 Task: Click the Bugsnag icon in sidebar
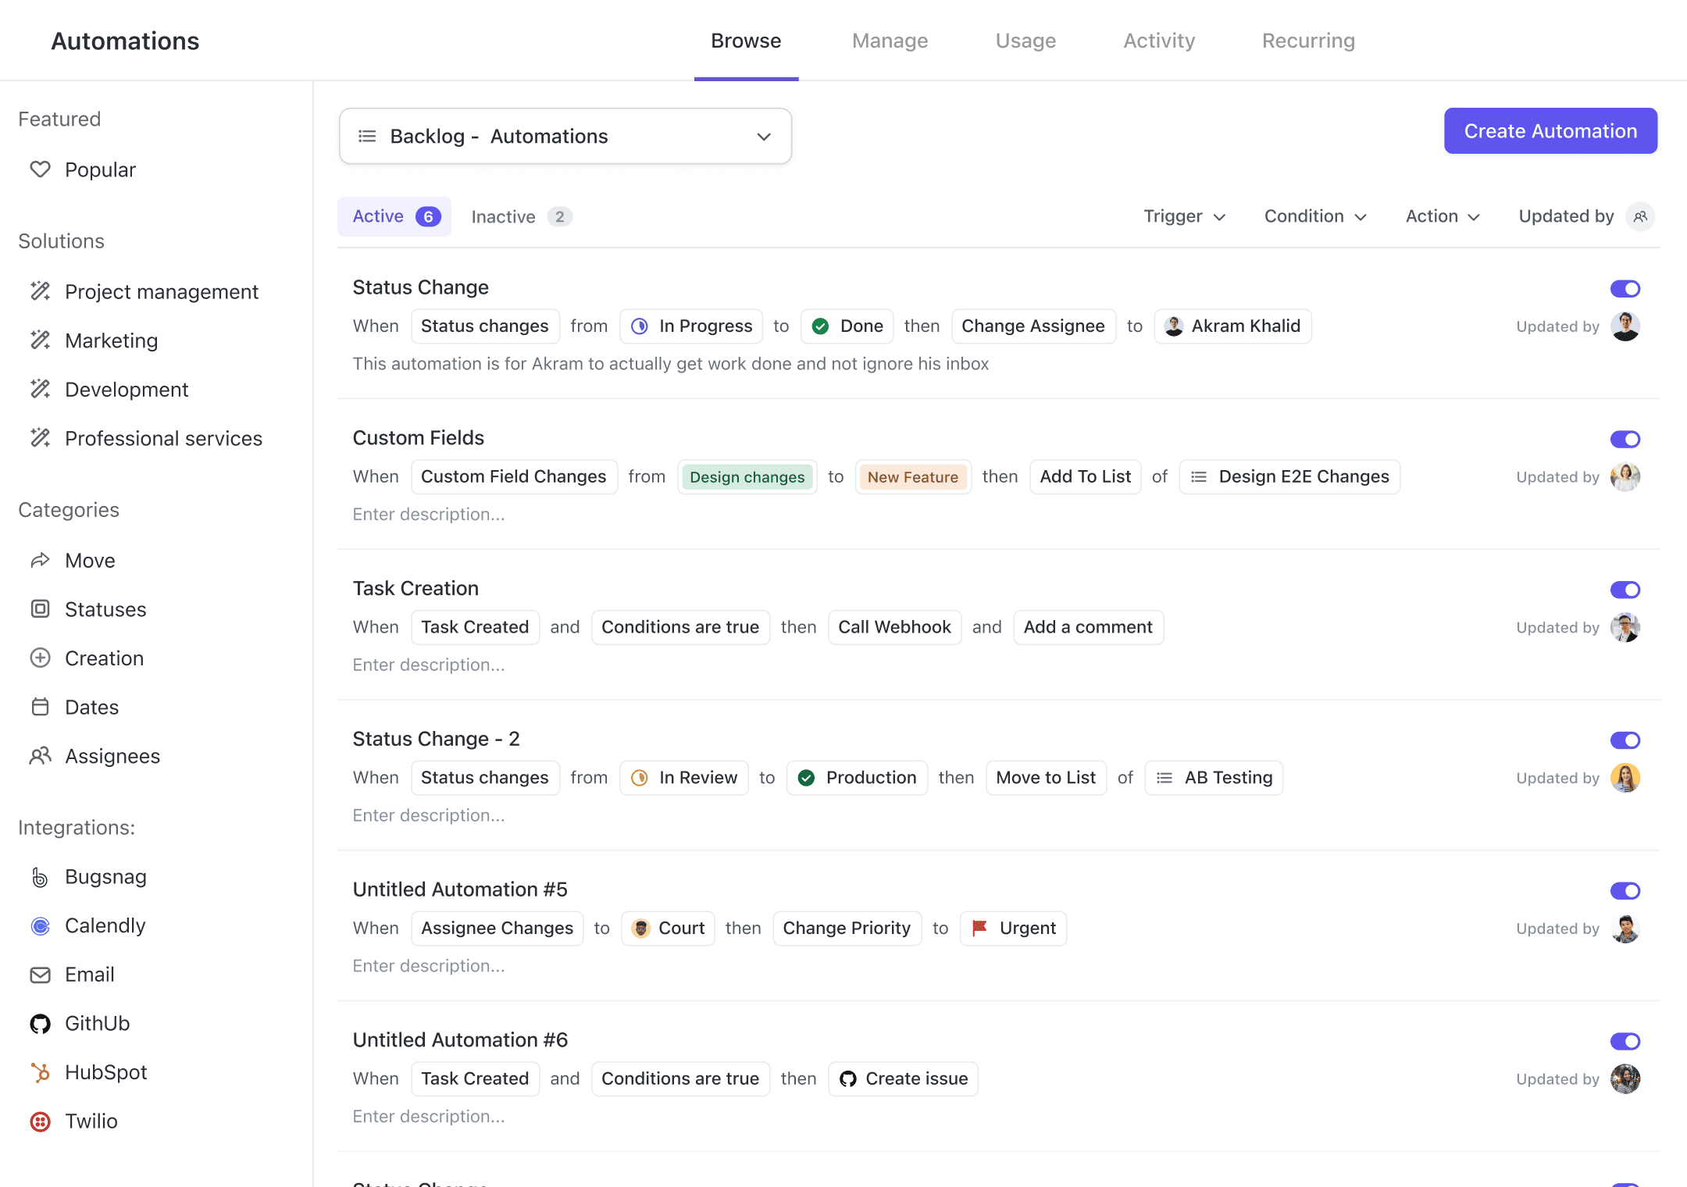pos(40,877)
